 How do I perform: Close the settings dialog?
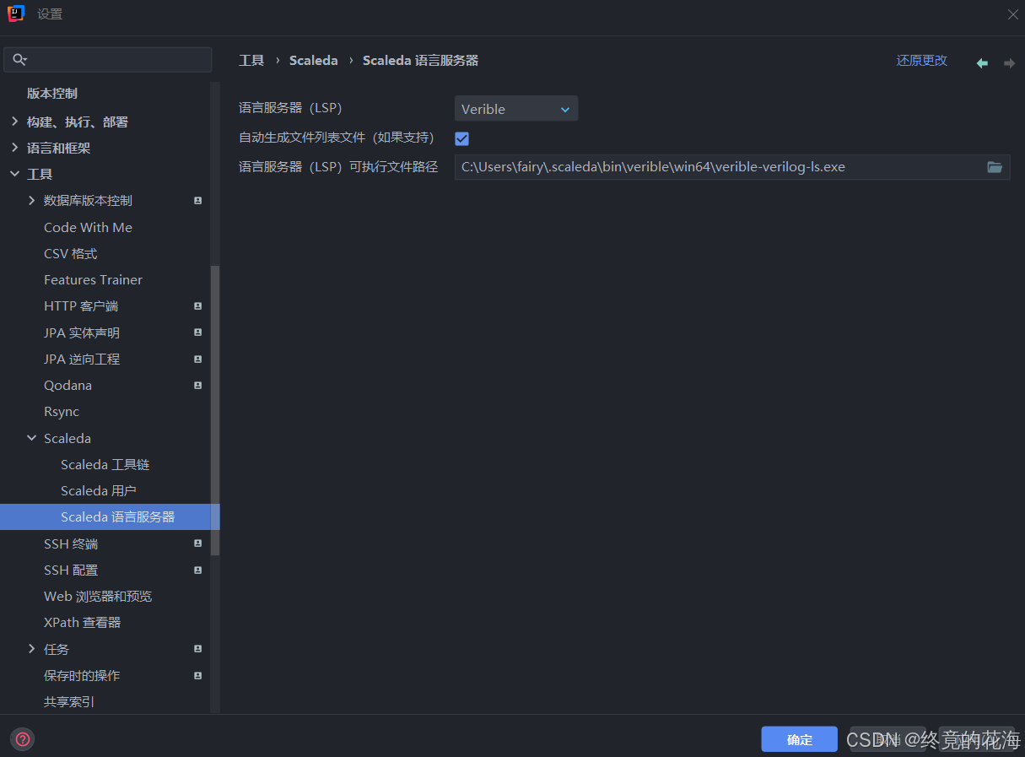tap(1012, 14)
